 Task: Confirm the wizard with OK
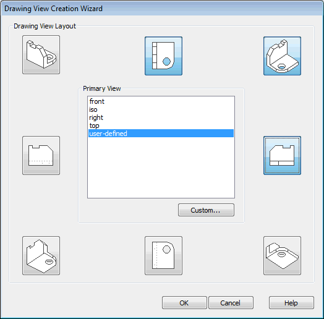(x=184, y=303)
